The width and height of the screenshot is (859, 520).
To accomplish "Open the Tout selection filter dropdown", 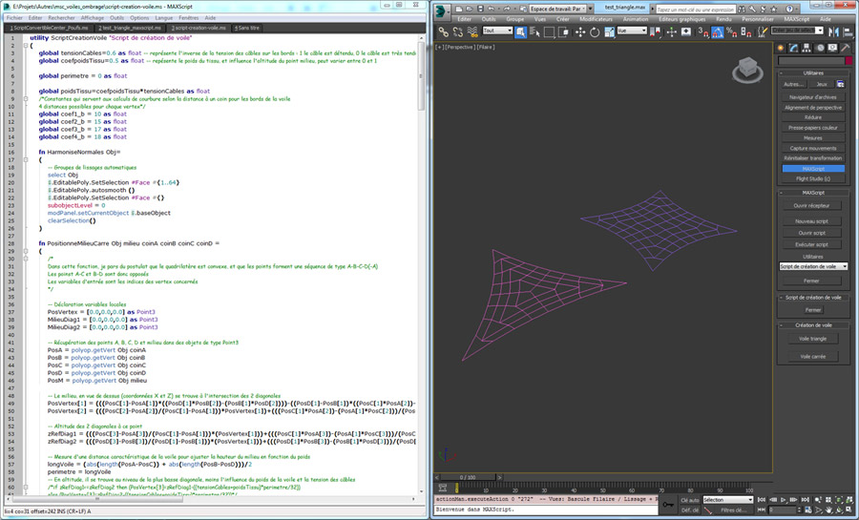I will [497, 31].
